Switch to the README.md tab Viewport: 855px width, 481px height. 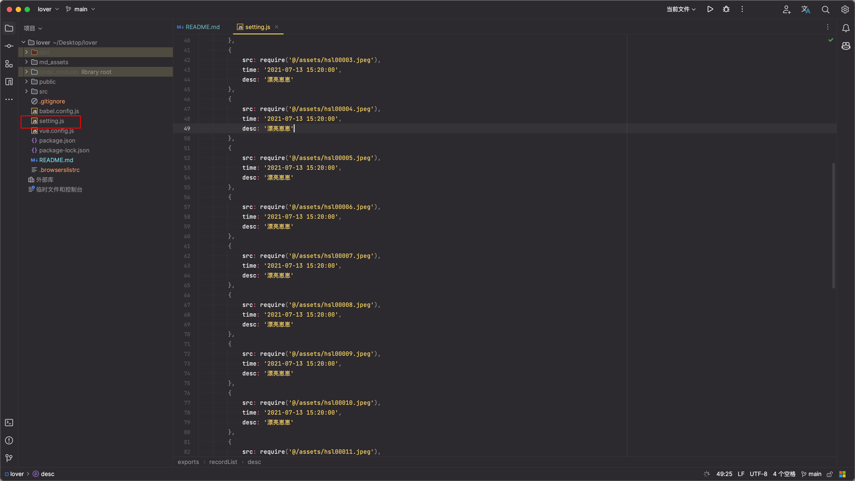point(199,27)
